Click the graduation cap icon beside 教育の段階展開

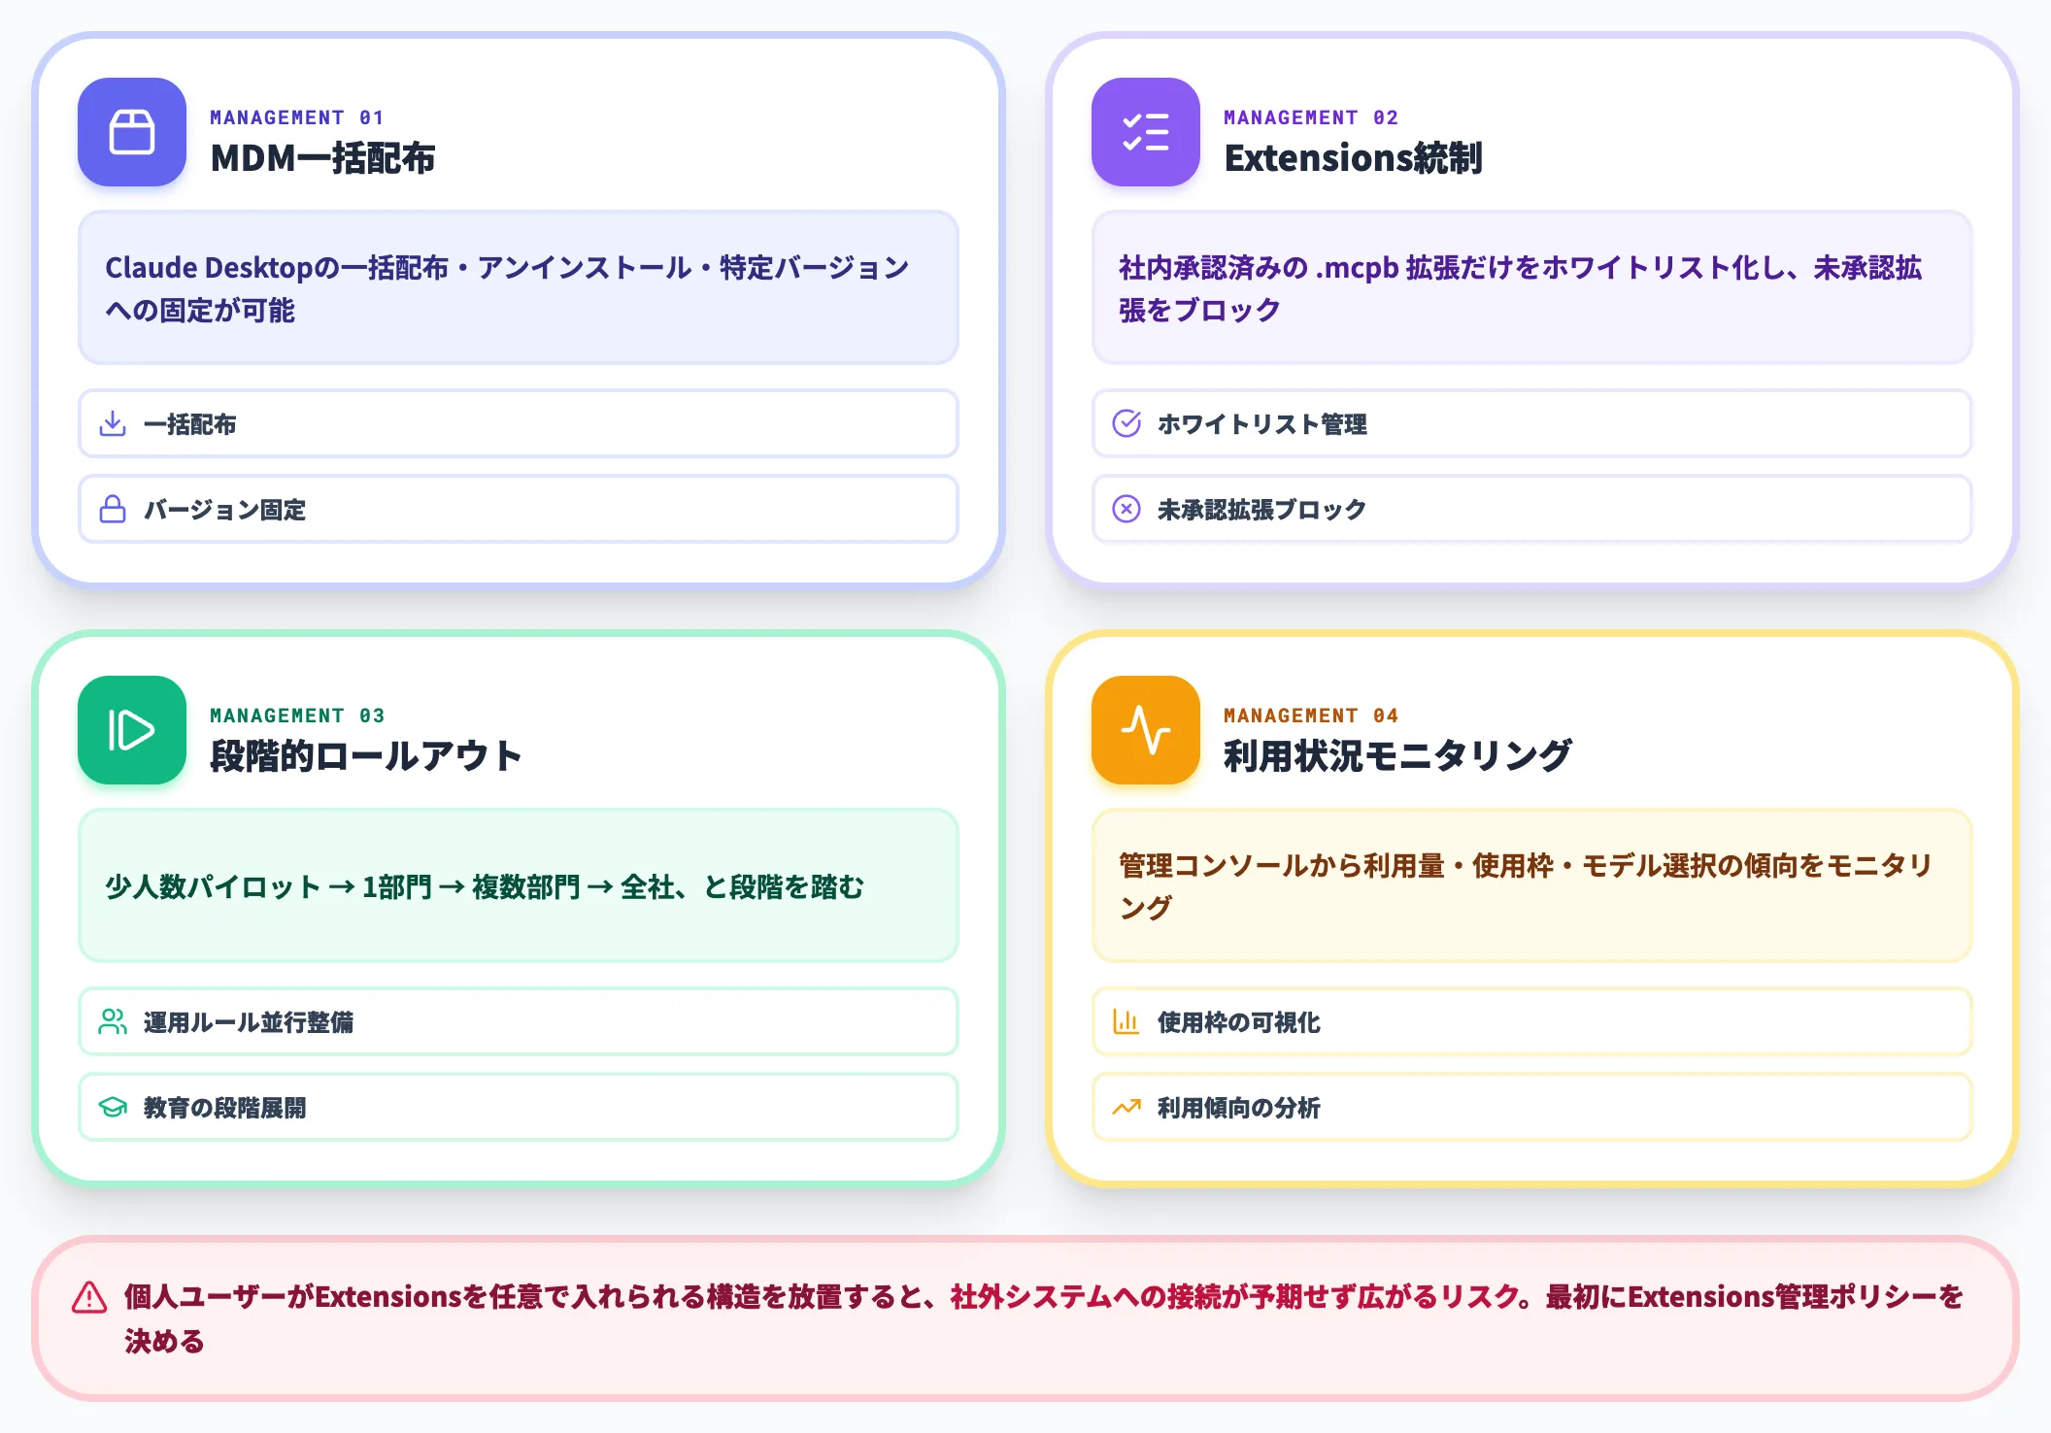(x=113, y=1108)
